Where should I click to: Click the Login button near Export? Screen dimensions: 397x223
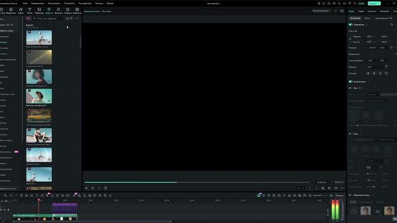click(362, 4)
